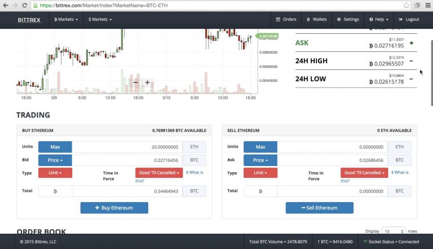433x249 pixels.
Task: Open the Settings page
Action: click(348, 19)
